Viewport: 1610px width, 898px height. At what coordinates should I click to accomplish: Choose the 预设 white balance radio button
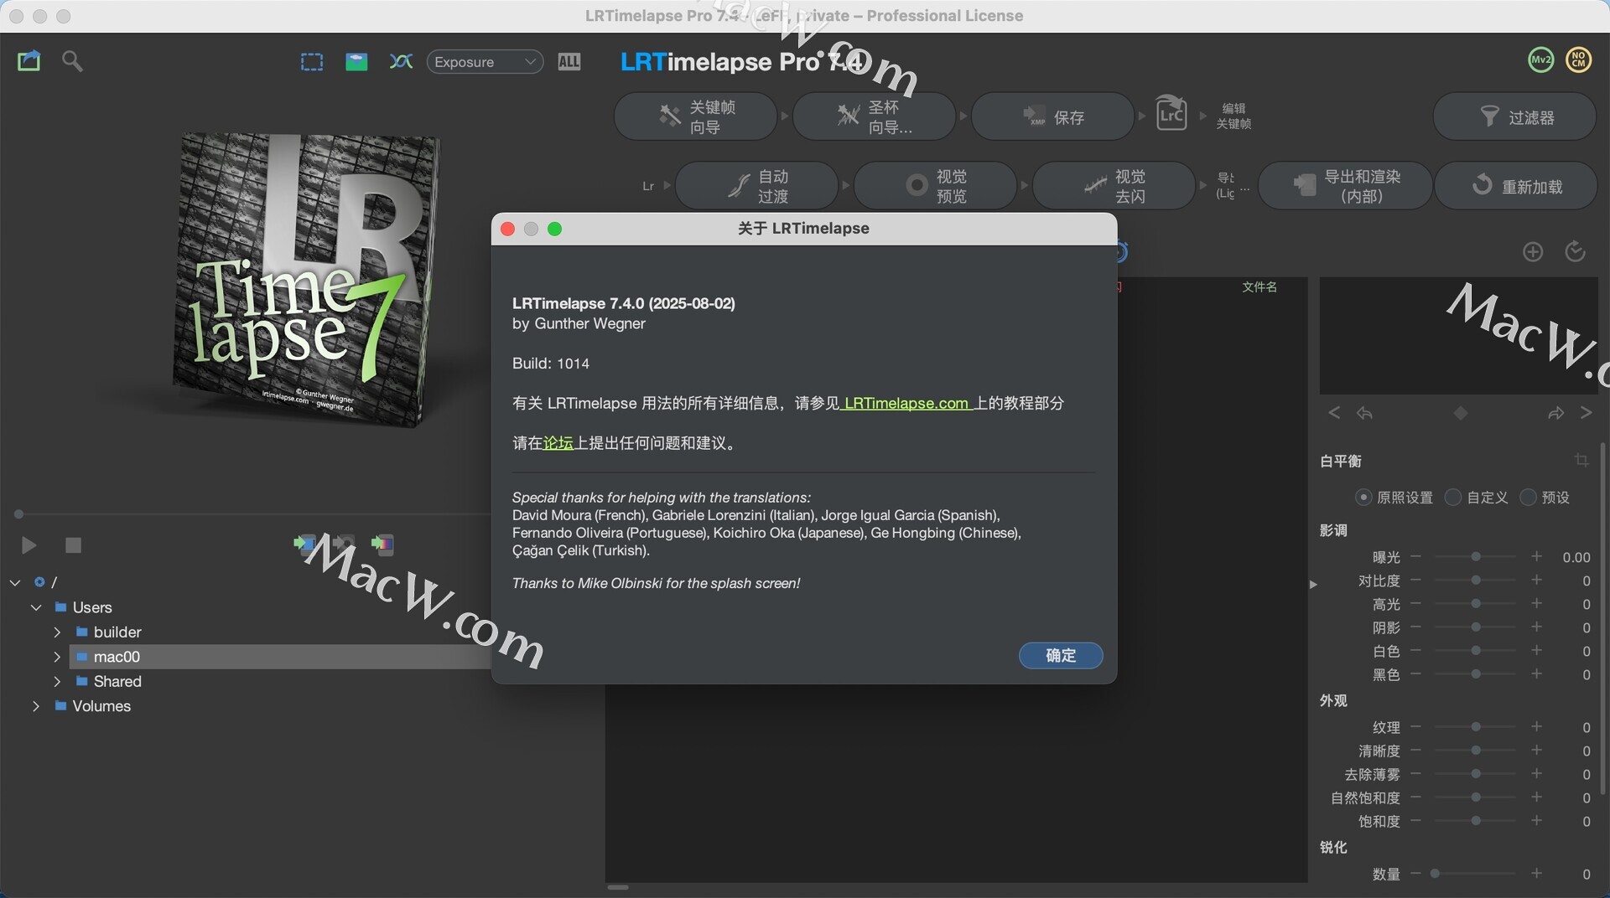[1528, 498]
